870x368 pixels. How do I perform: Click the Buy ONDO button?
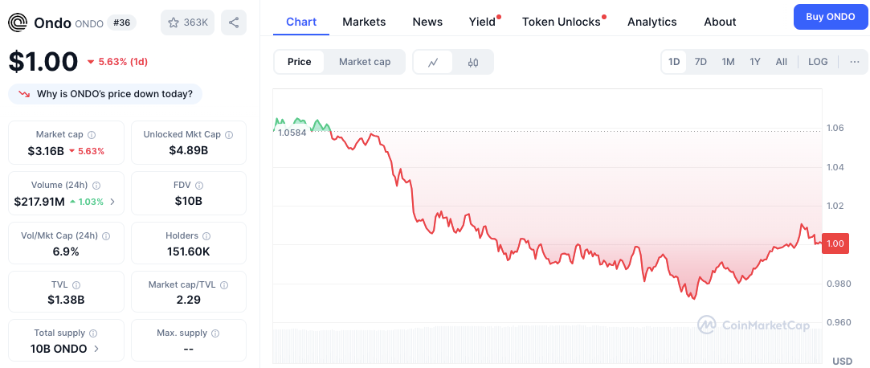[x=830, y=17]
